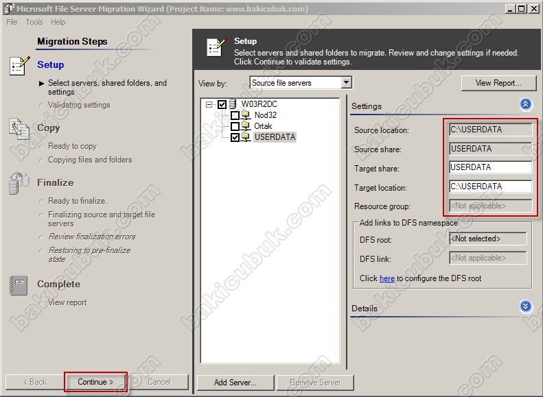Click the Cancel button

pos(159,382)
